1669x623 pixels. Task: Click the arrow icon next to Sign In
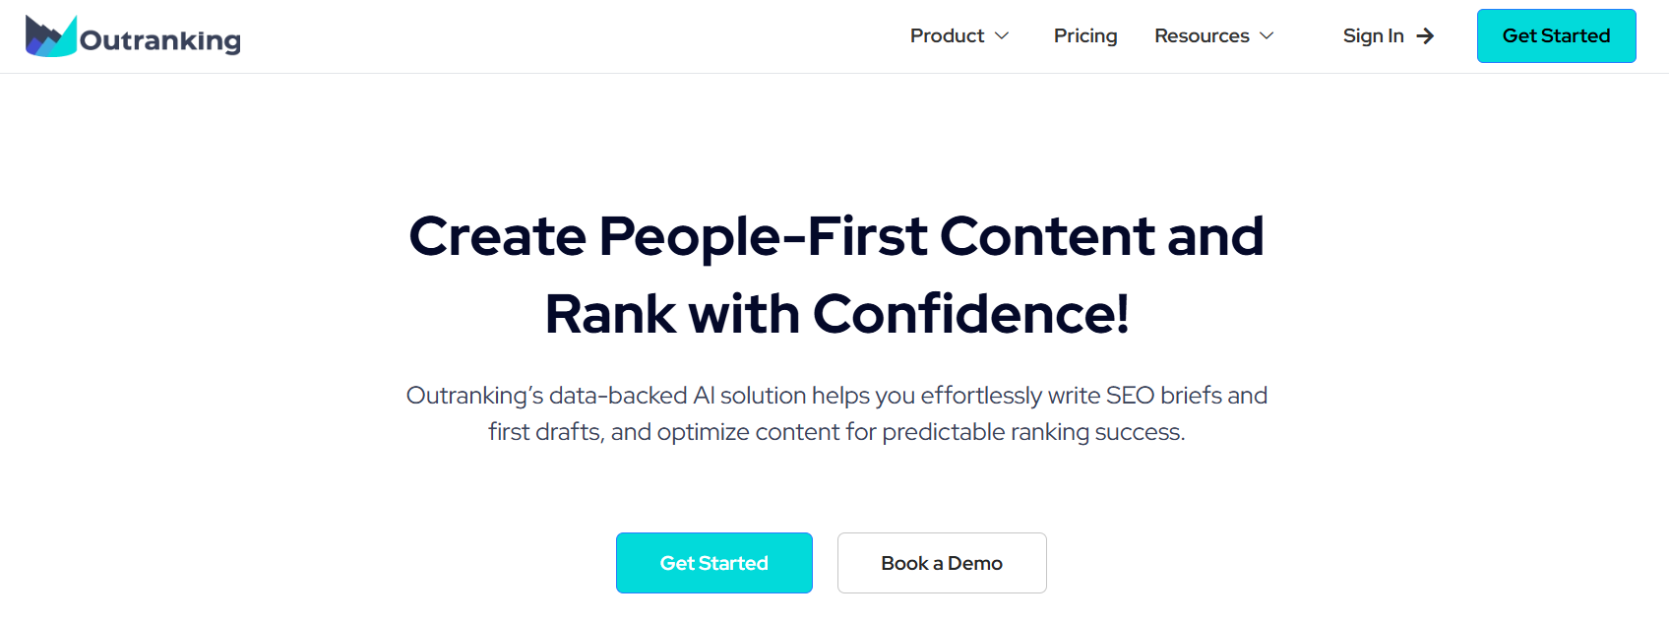(x=1425, y=36)
